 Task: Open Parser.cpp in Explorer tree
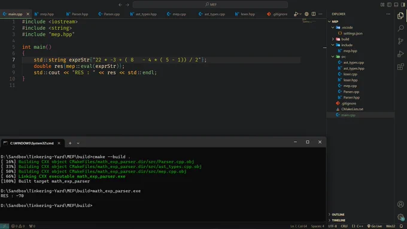[351, 92]
